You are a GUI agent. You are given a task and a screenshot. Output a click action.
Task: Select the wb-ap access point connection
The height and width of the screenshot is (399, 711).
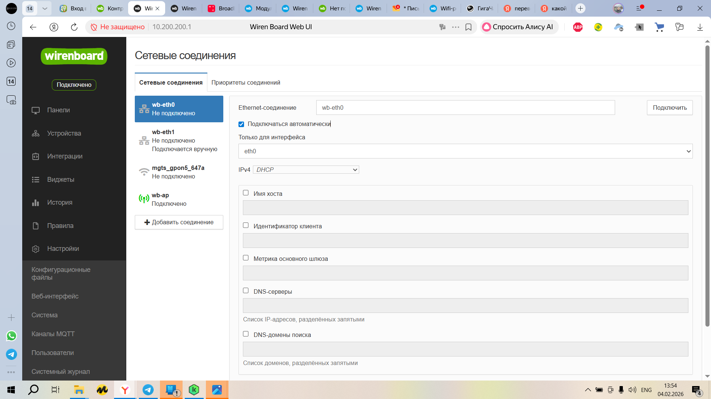click(x=178, y=199)
